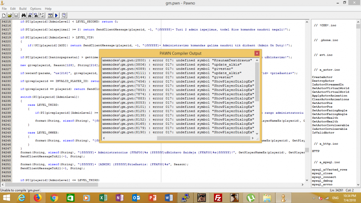Viewport: 361px width, 203px height.
Task: Click mysql_connect in function list
Action: pyautogui.click(x=324, y=177)
